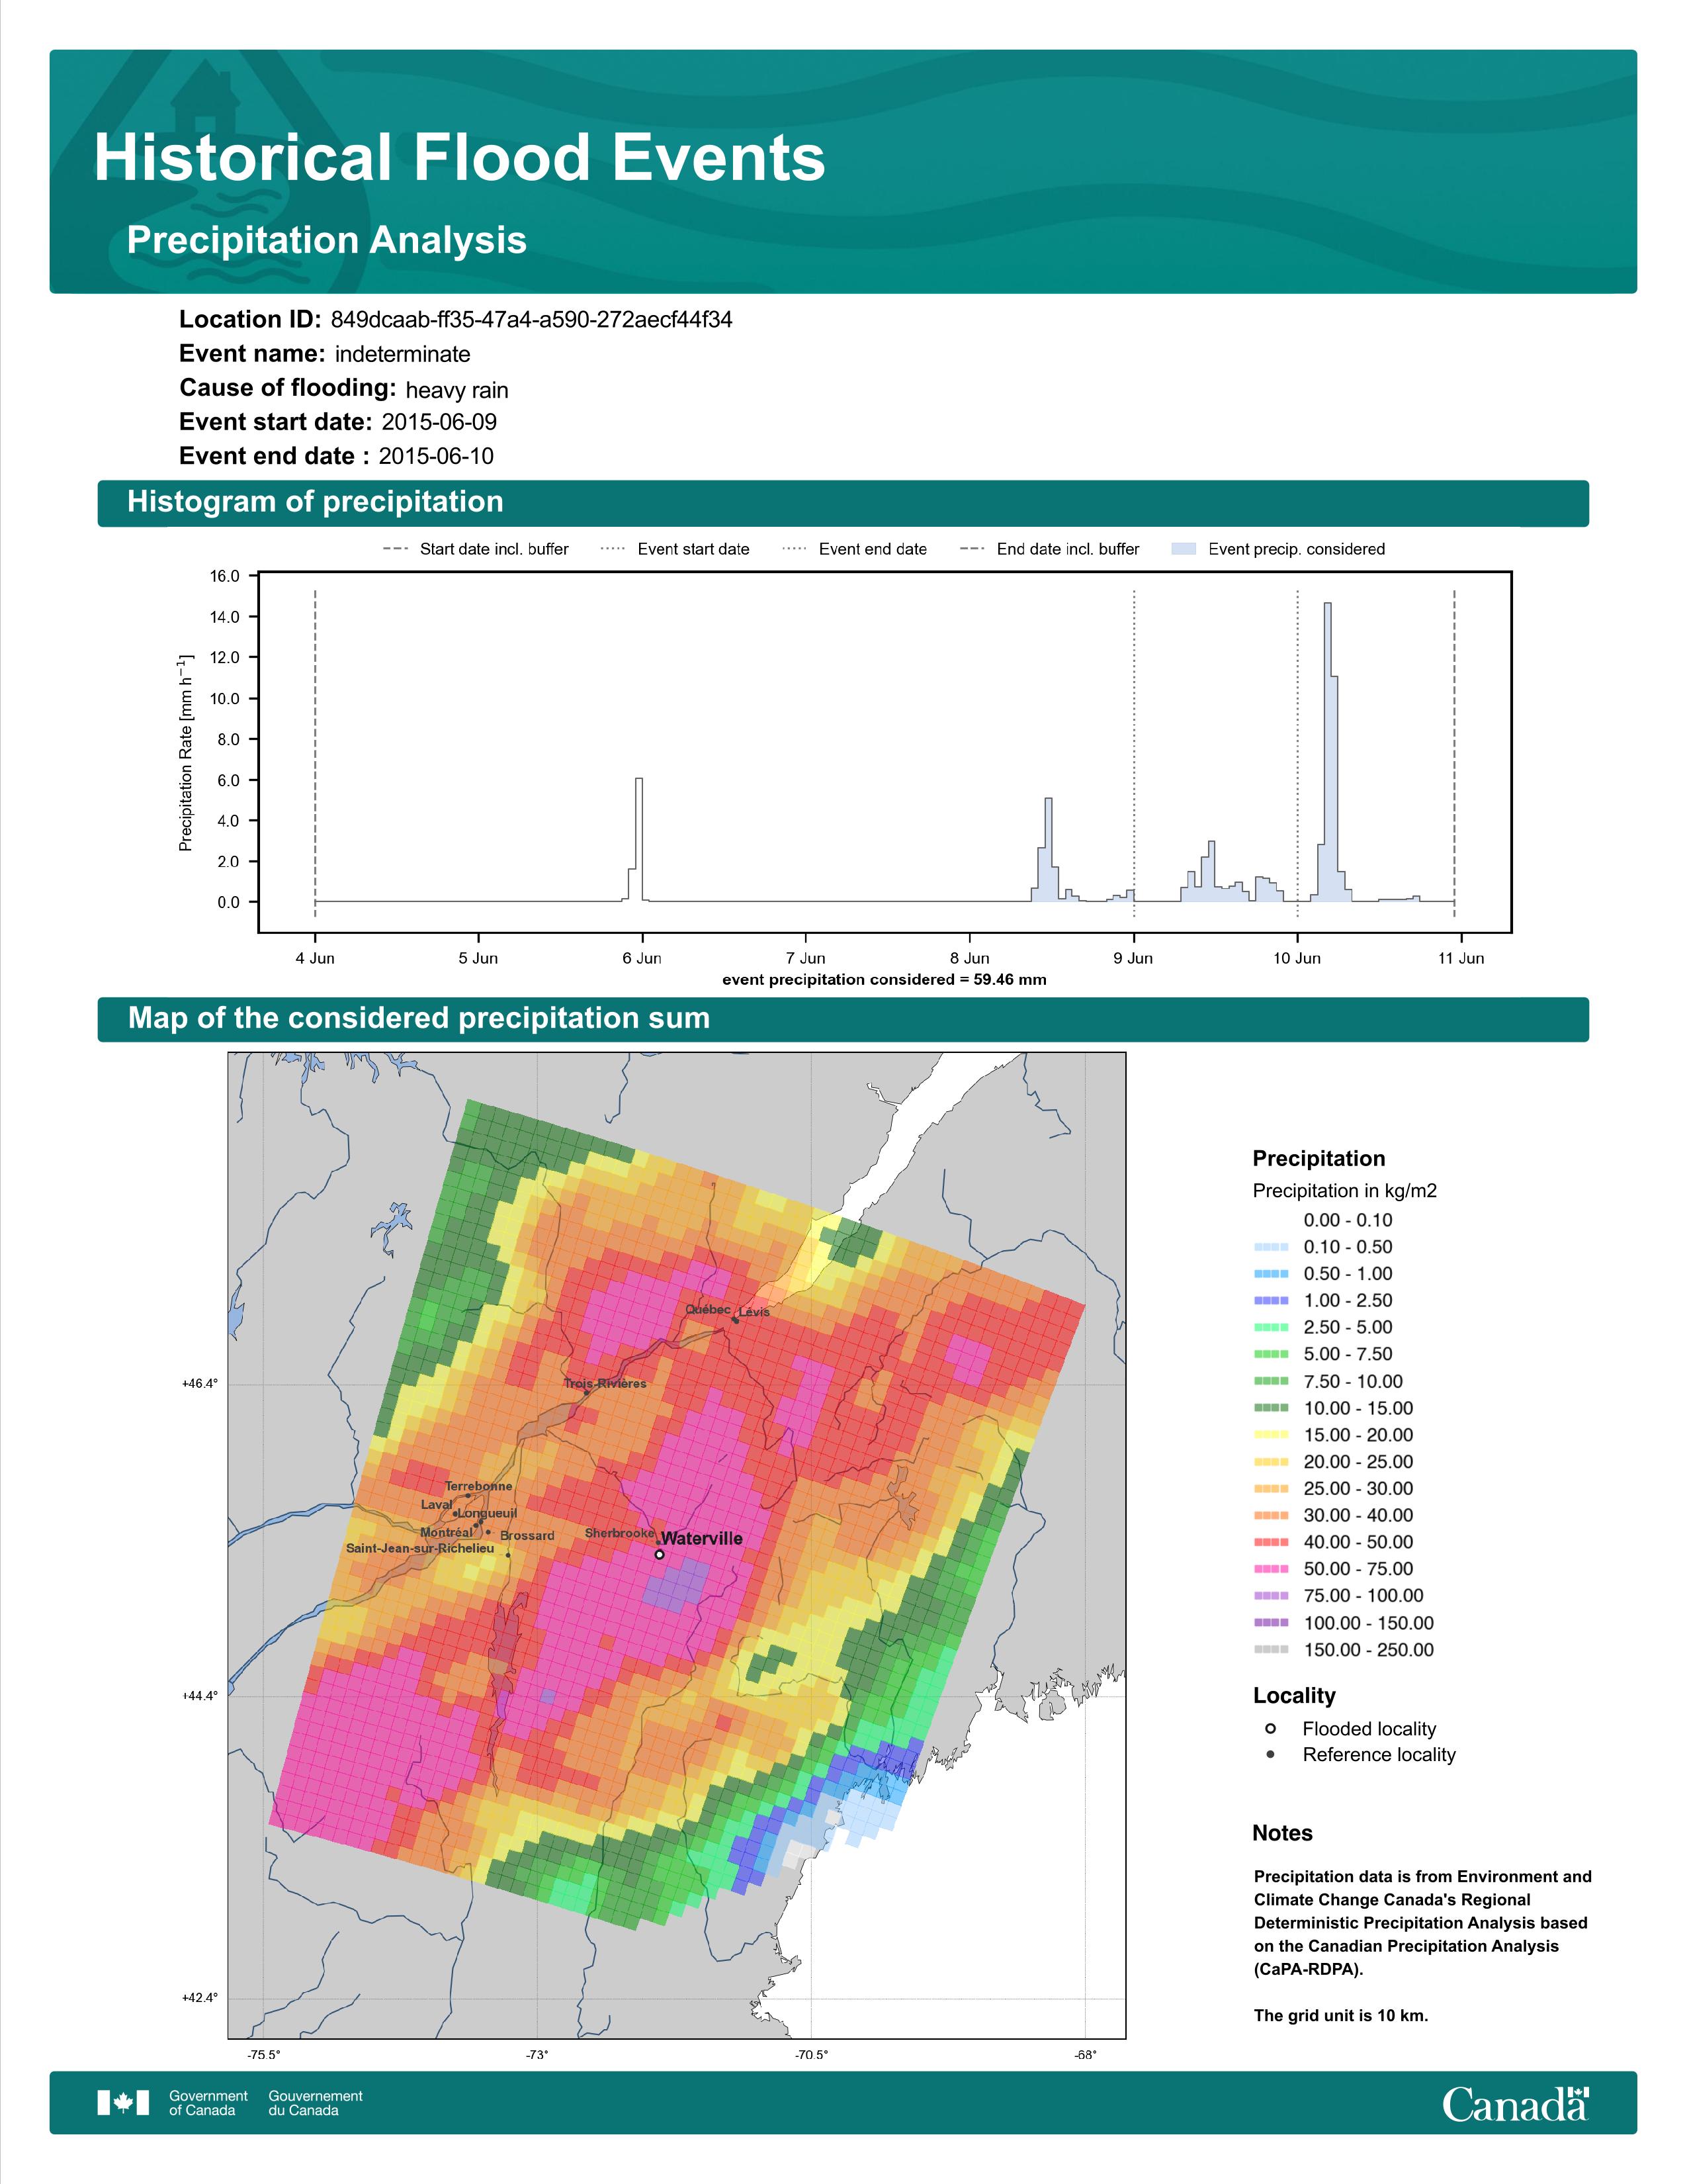
Task: Click the Flooded locality legend circle
Action: click(x=1270, y=1728)
